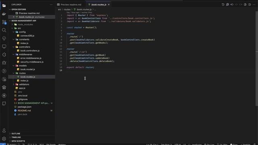Click the git blame author annotation
Viewport: 258px width, 145px height.
point(79,12)
